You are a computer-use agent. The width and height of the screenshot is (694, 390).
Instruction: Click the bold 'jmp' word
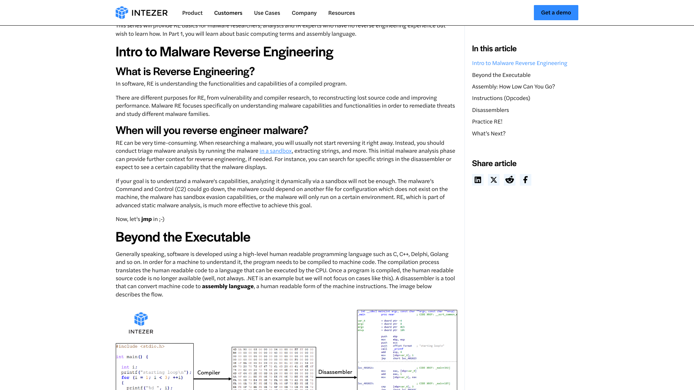[146, 219]
